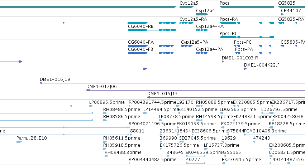Image resolution: width=305 pixels, height=165 pixels.
Task: Select the CR44107 gene label
Action: point(291,10)
